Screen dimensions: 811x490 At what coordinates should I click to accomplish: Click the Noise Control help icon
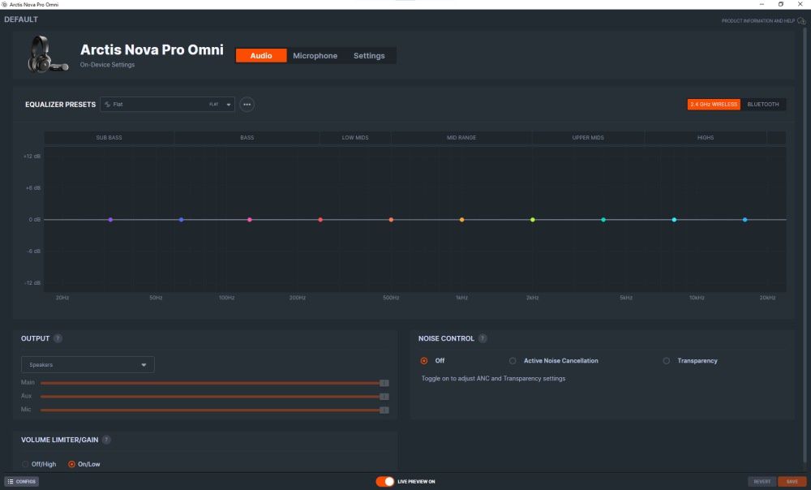click(x=483, y=338)
